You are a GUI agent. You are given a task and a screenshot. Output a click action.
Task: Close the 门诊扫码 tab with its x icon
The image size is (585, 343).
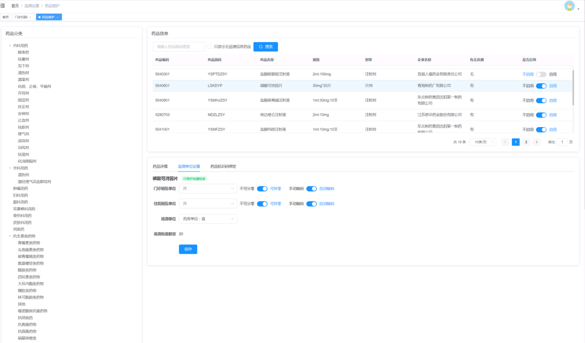pos(30,17)
